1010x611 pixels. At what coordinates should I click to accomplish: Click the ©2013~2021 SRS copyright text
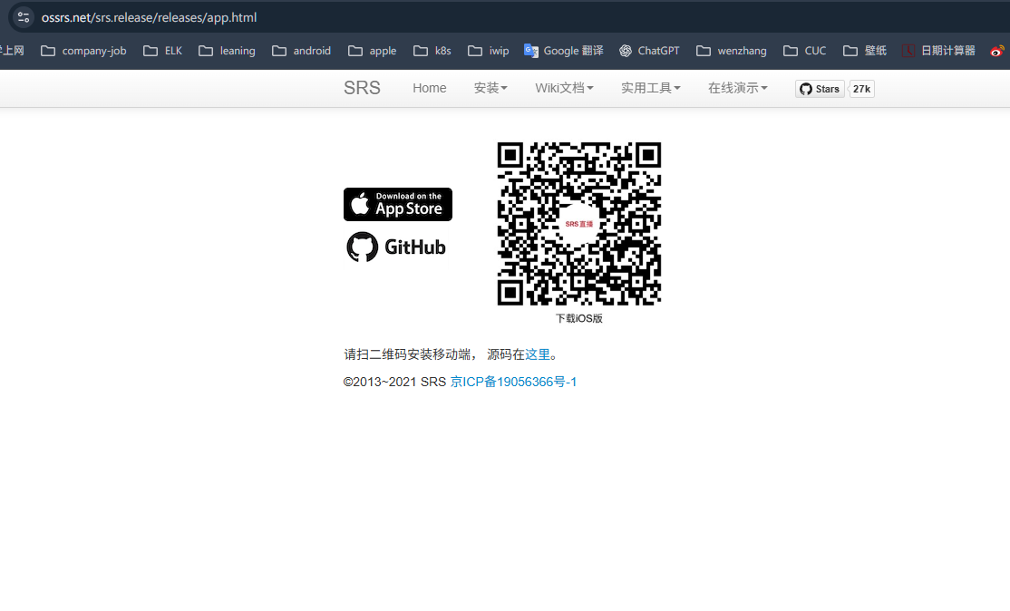(x=395, y=382)
